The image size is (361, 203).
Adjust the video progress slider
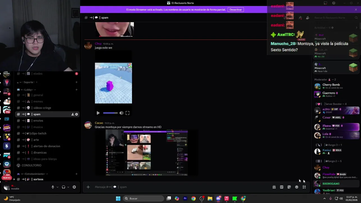(x=110, y=113)
